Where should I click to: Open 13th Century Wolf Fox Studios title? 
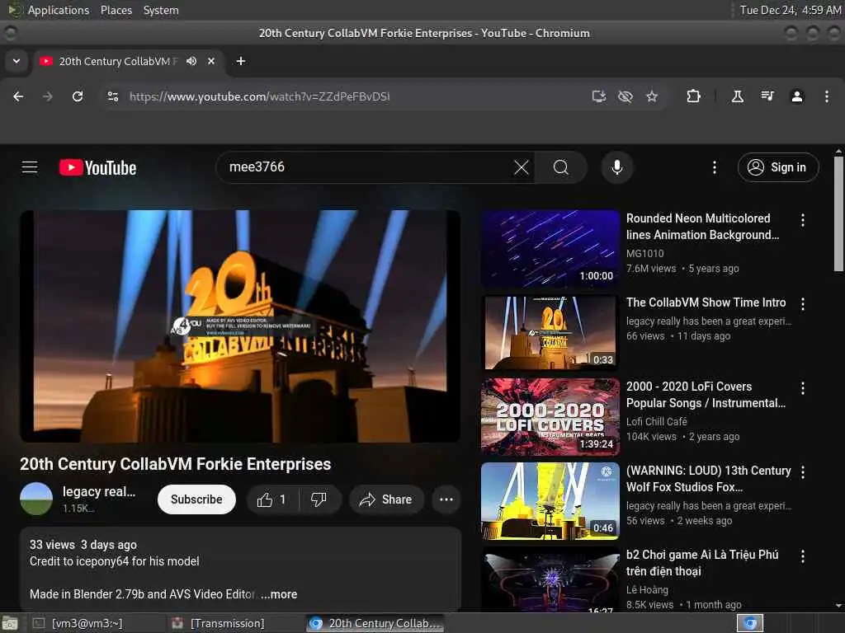click(709, 479)
